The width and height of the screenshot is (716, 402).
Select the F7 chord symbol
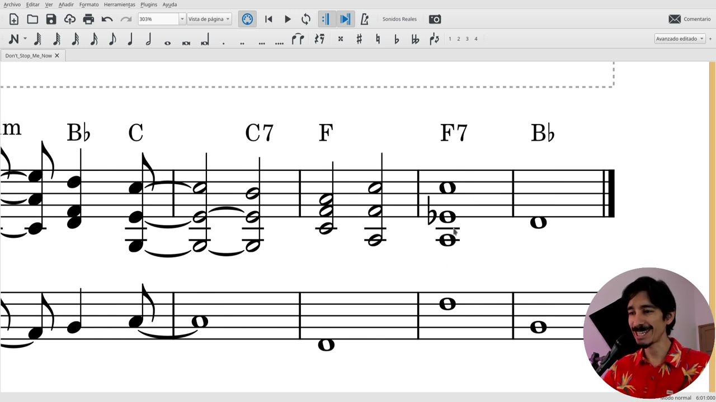click(x=454, y=133)
